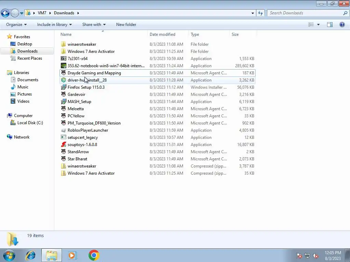This screenshot has height=262, width=350.
Task: Open the Videos library
Action: [x=23, y=101]
